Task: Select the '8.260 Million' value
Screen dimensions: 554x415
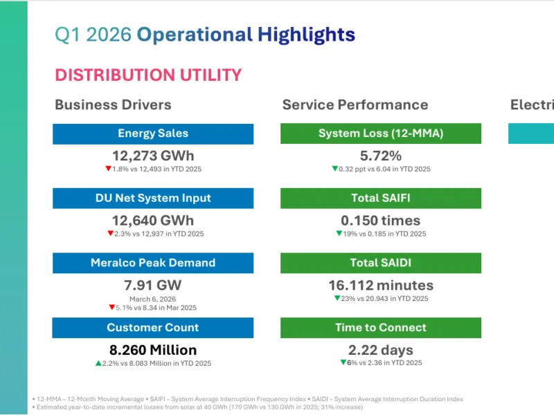Action: 153,350
